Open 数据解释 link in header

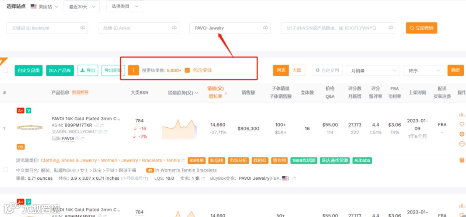pyautogui.click(x=80, y=92)
